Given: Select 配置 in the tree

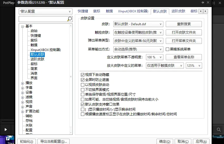Looking at the screenshot, I should coord(29,130).
